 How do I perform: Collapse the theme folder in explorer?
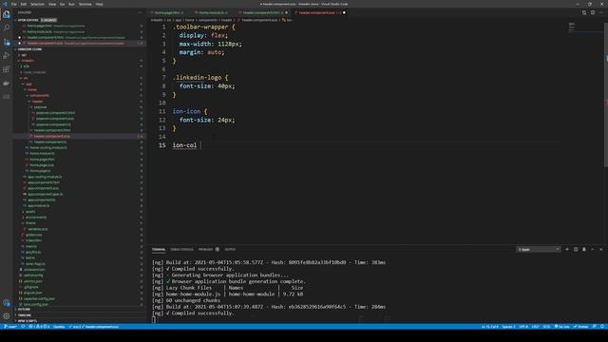[29, 223]
